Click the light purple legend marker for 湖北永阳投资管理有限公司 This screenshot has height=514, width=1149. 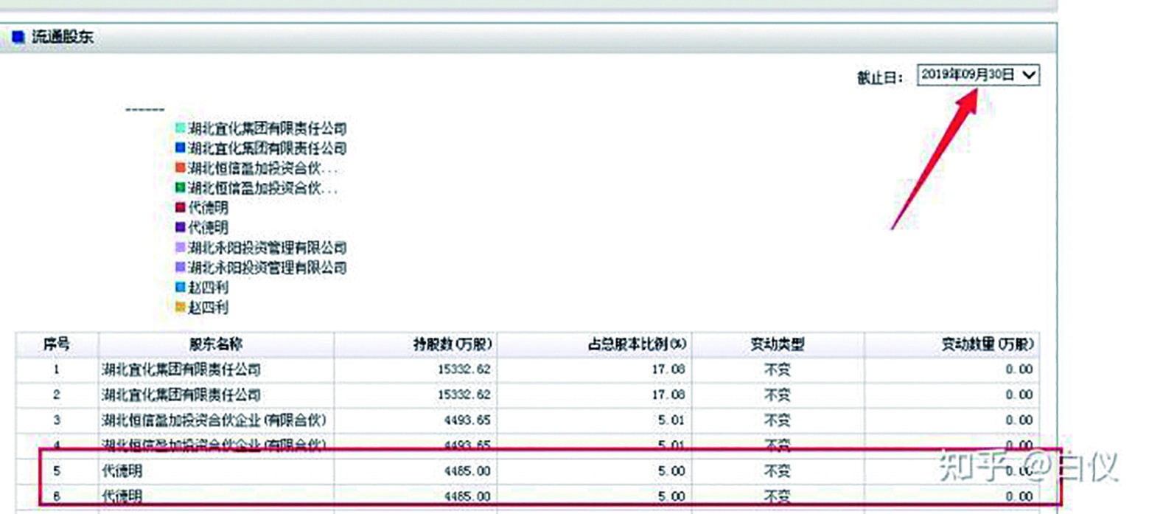[x=179, y=248]
